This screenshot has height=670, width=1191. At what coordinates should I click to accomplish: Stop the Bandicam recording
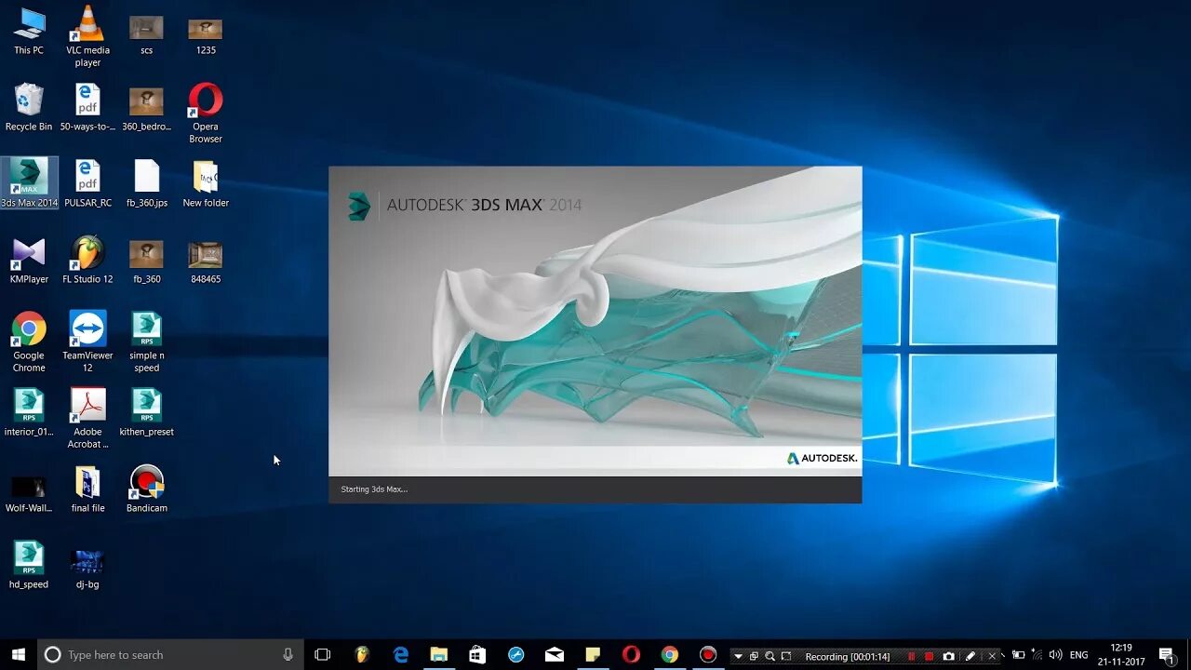(929, 656)
